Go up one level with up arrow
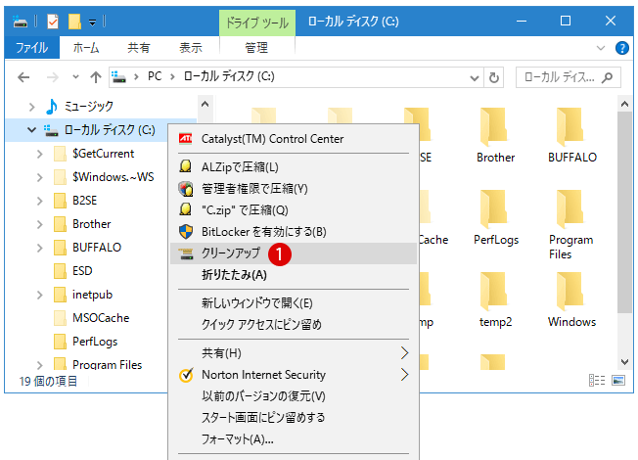The image size is (638, 460). [96, 77]
